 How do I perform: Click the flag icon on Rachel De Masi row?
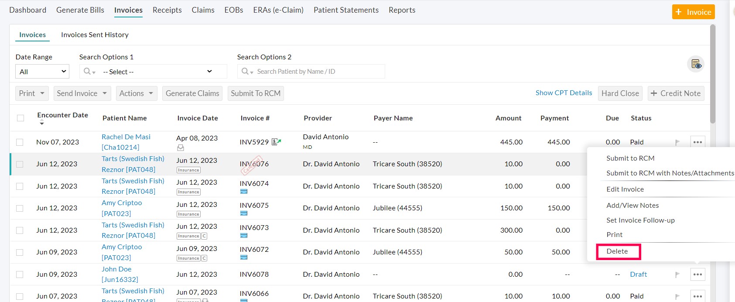[x=677, y=142]
